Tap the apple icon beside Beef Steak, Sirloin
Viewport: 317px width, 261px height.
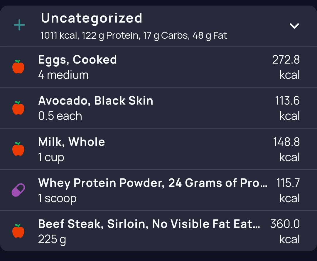[x=18, y=231]
